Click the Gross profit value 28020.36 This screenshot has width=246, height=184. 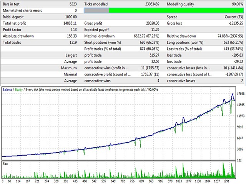pyautogui.click(x=148, y=24)
